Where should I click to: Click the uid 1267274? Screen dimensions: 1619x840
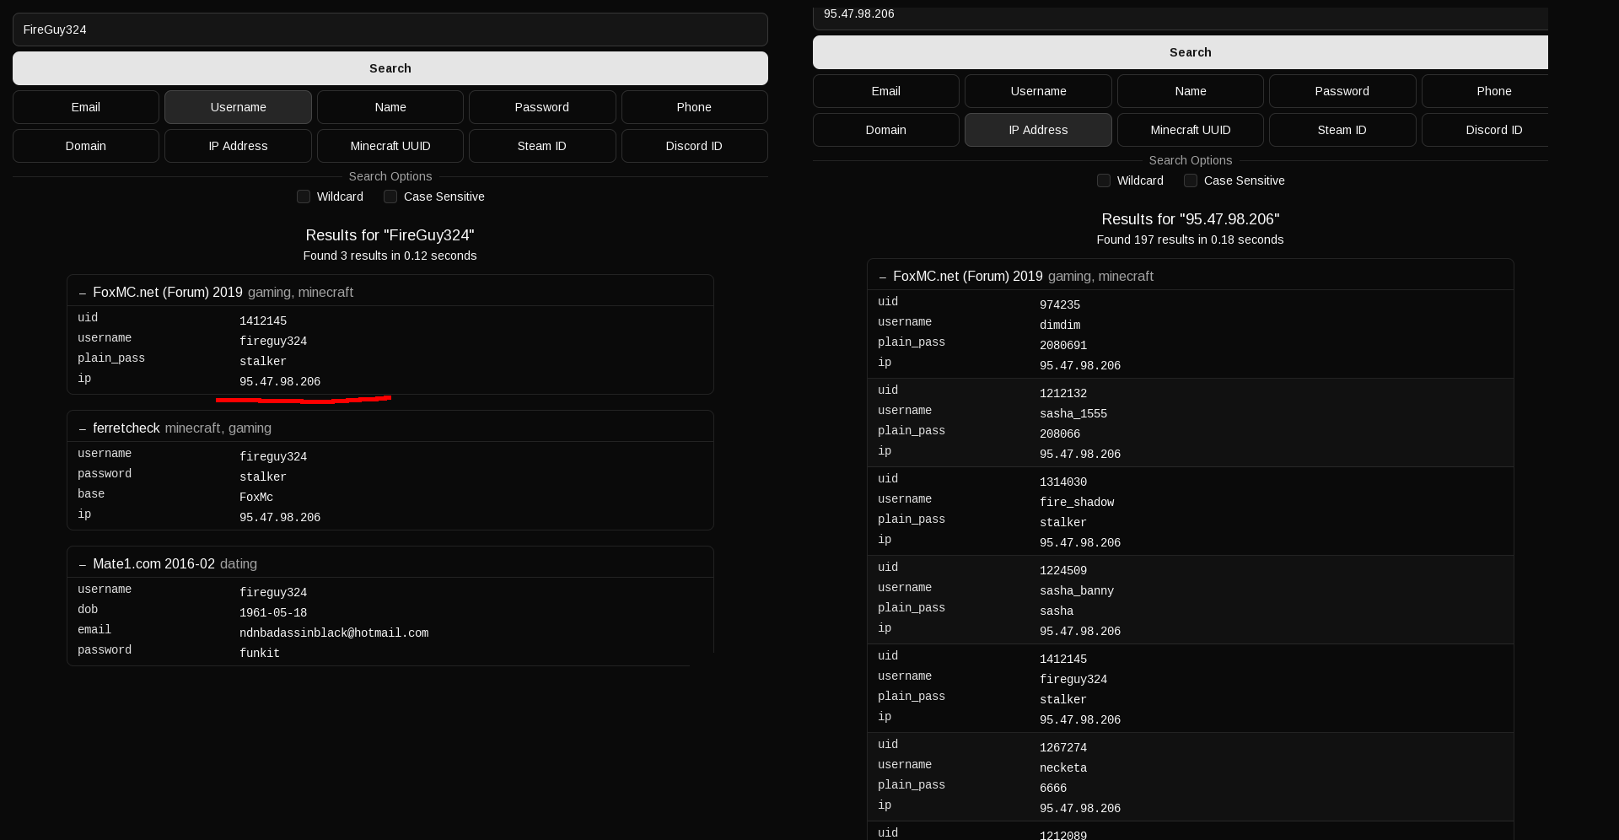tap(1063, 748)
